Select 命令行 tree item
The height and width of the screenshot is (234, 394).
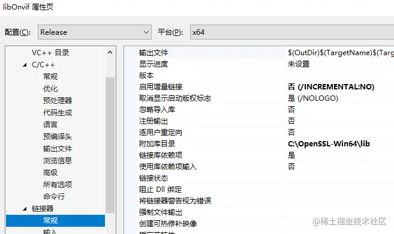tap(54, 197)
